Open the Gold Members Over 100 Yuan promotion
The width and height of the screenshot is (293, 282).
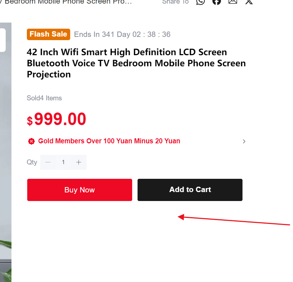109,141
